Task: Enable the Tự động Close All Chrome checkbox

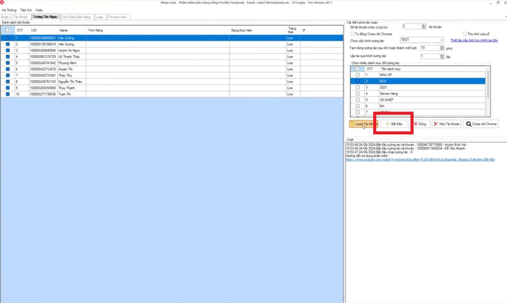Action: point(353,34)
